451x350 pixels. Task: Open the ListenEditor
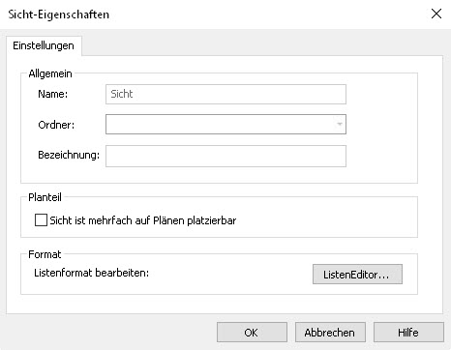[357, 275]
